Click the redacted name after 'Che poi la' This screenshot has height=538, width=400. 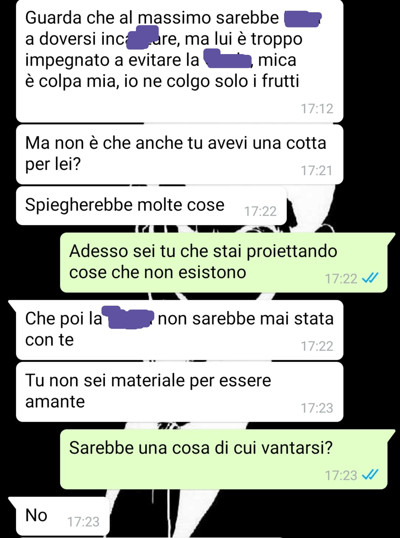[x=128, y=318]
